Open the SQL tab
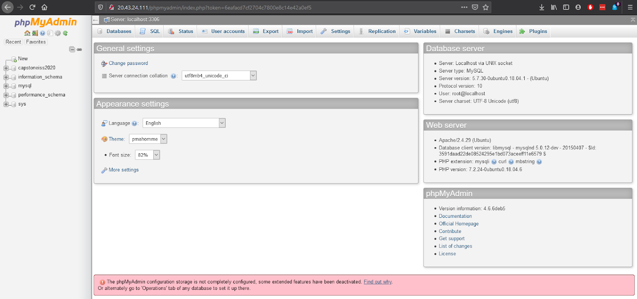The height and width of the screenshot is (299, 637). [150, 31]
